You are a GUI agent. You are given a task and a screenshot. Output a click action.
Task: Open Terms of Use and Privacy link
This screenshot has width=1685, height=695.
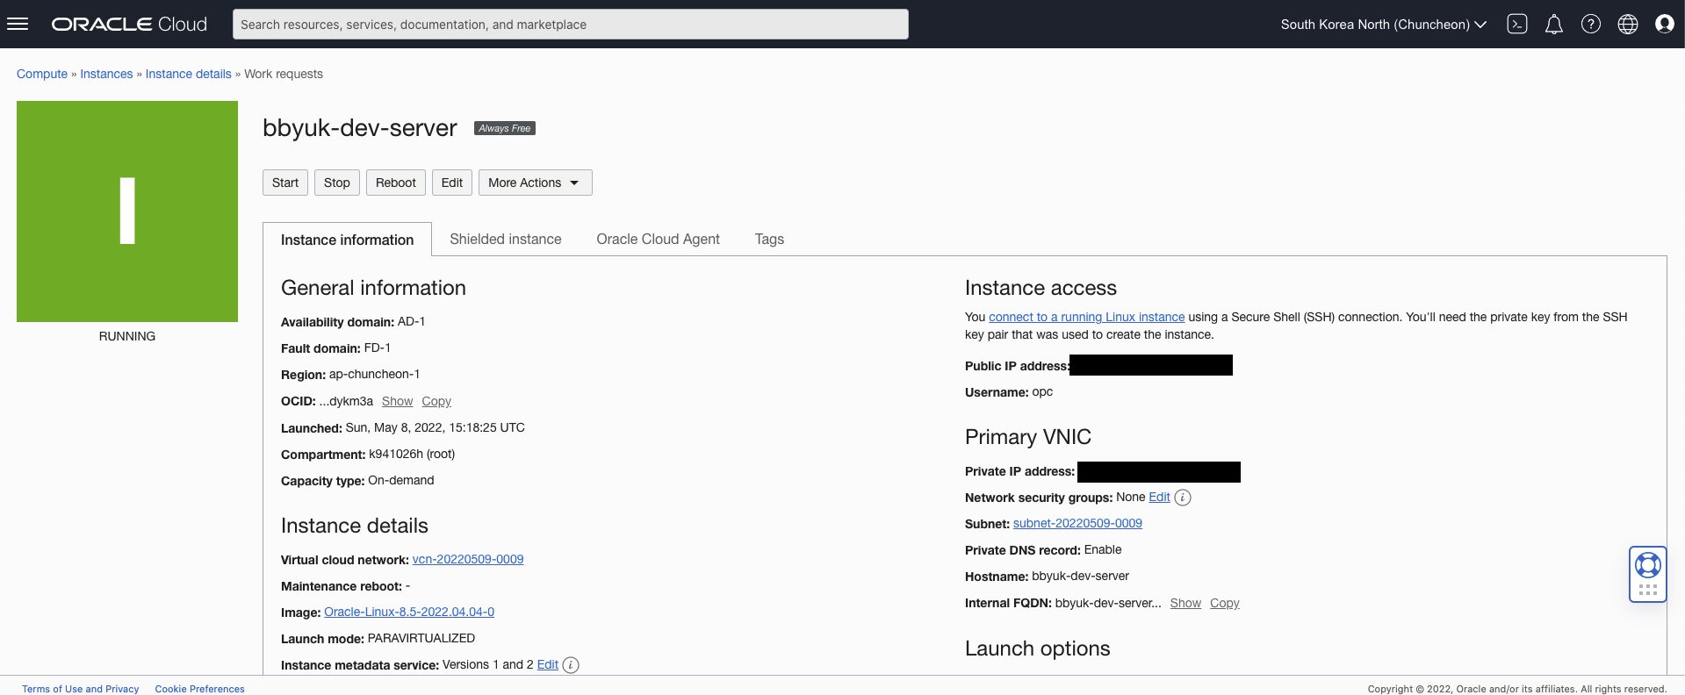point(81,689)
